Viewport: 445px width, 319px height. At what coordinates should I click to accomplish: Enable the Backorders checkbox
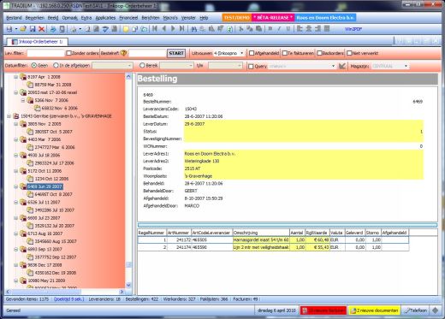[x=319, y=53]
